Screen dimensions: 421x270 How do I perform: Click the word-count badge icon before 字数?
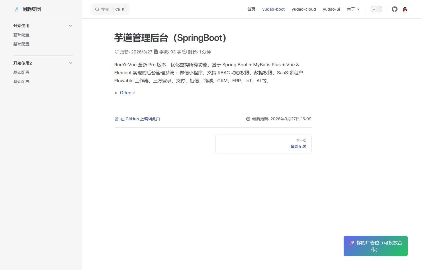156,52
